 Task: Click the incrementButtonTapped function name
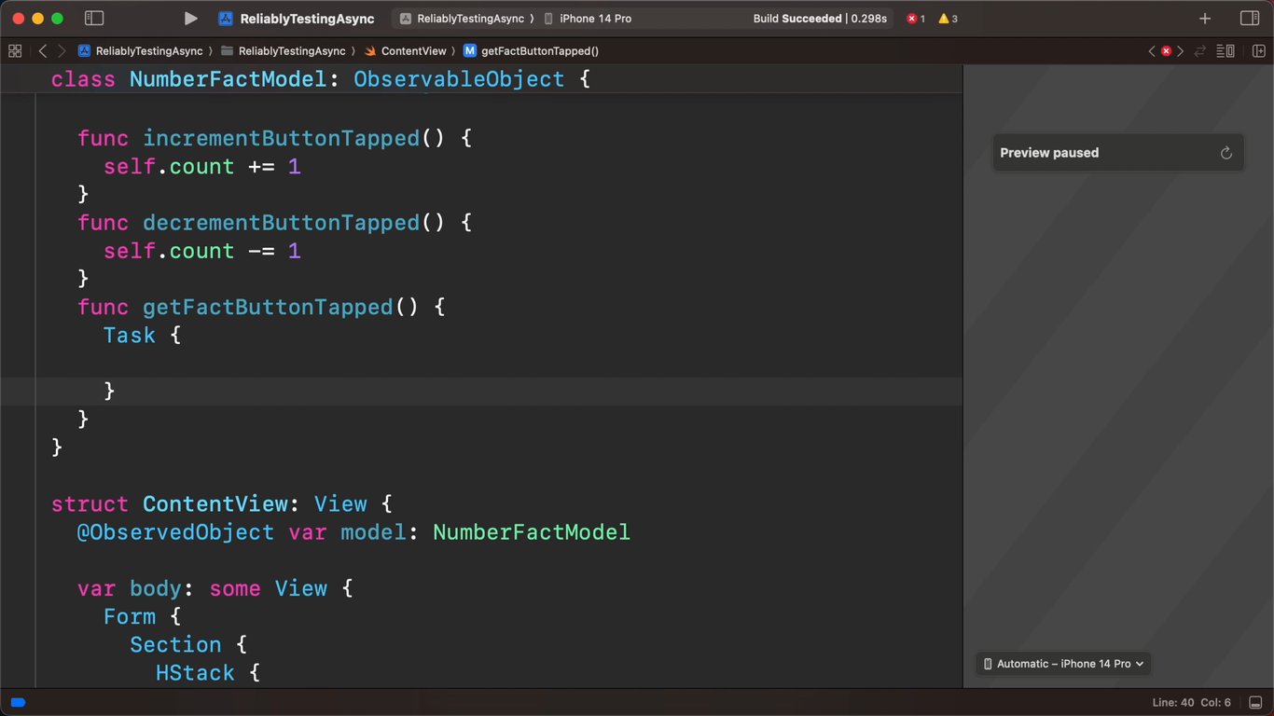coord(281,138)
